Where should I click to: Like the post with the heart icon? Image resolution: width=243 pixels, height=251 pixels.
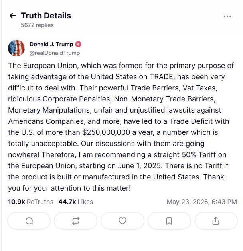[122, 221]
